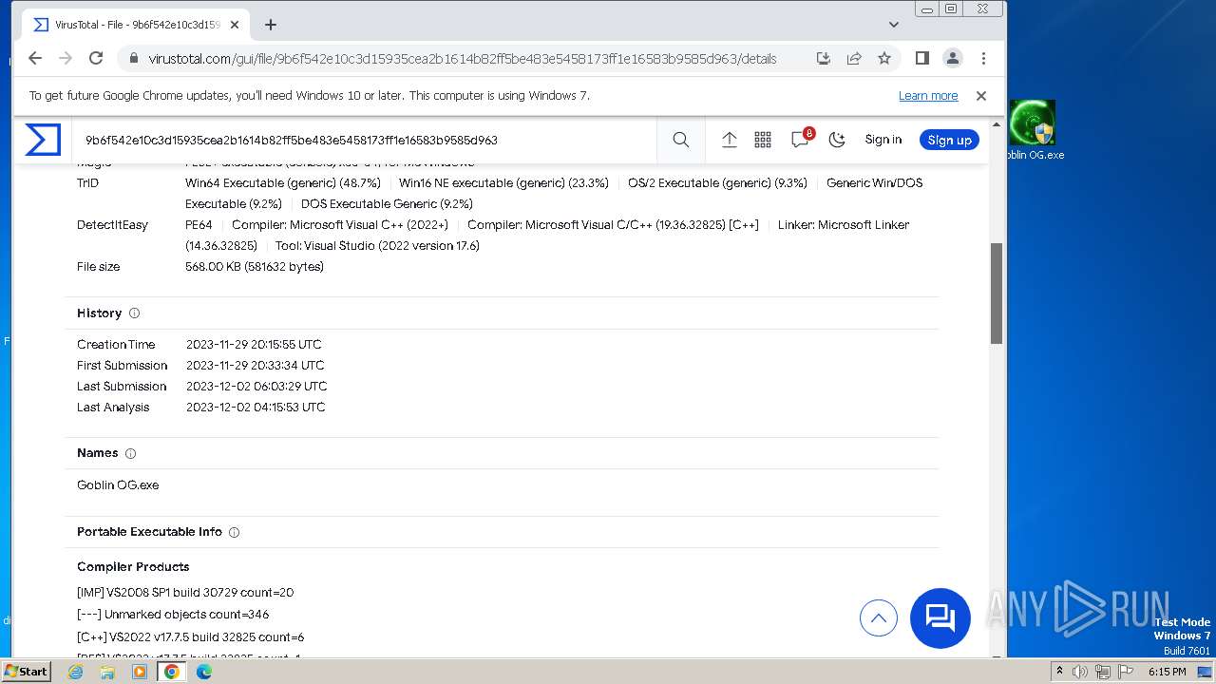1216x684 pixels.
Task: Click the Compiler Products heading
Action: 133,567
